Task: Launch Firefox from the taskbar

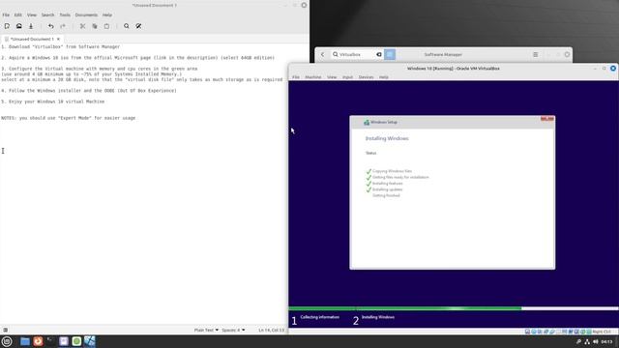Action: (38, 341)
